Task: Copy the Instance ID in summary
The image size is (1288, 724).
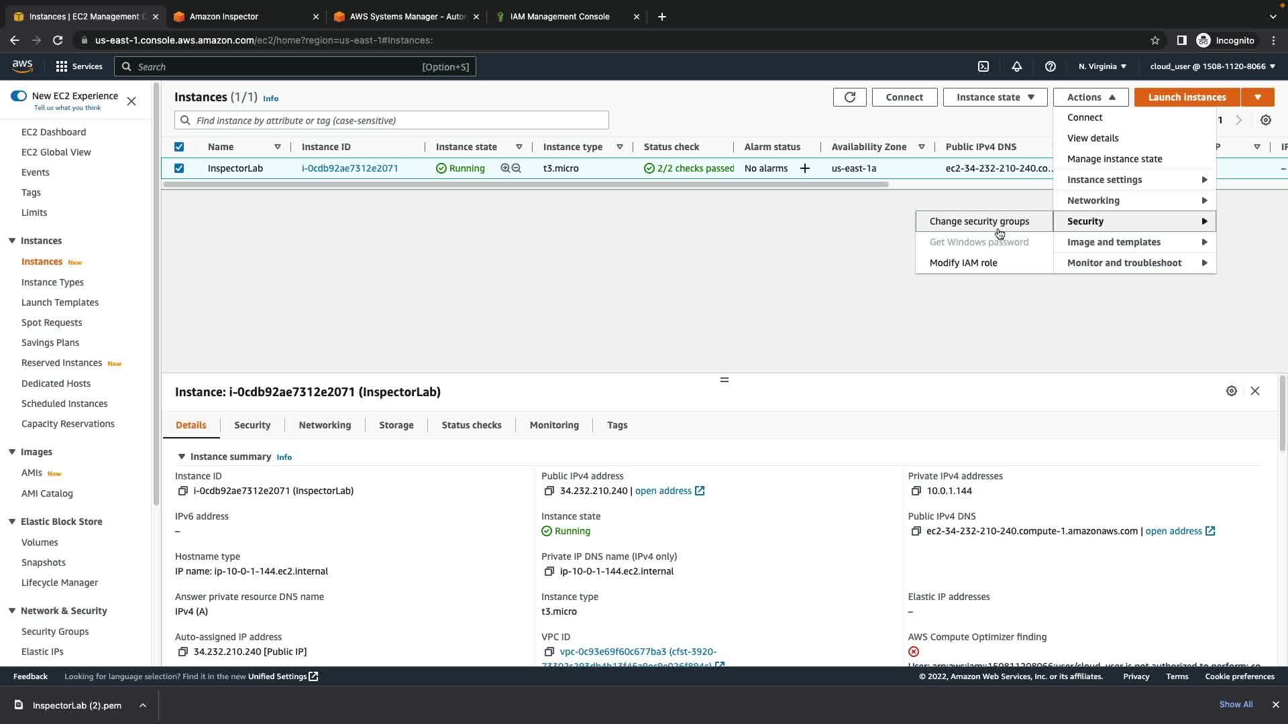Action: coord(182,491)
